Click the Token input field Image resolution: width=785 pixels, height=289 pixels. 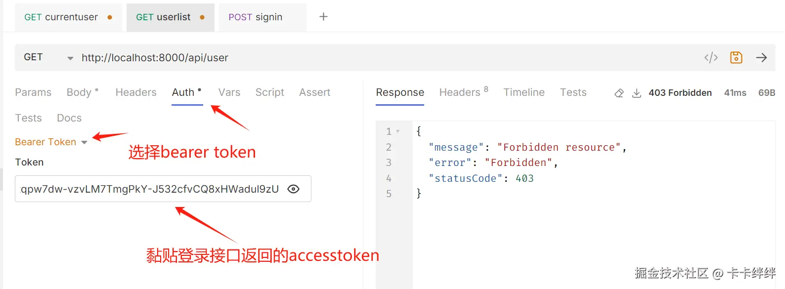(x=148, y=189)
